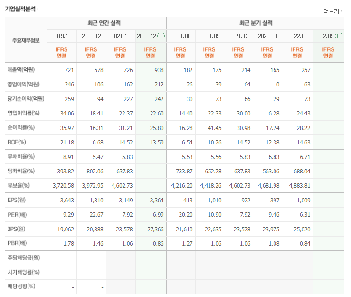The width and height of the screenshot is (351, 297).
Task: Click operating profit value 246
Action: point(69,85)
